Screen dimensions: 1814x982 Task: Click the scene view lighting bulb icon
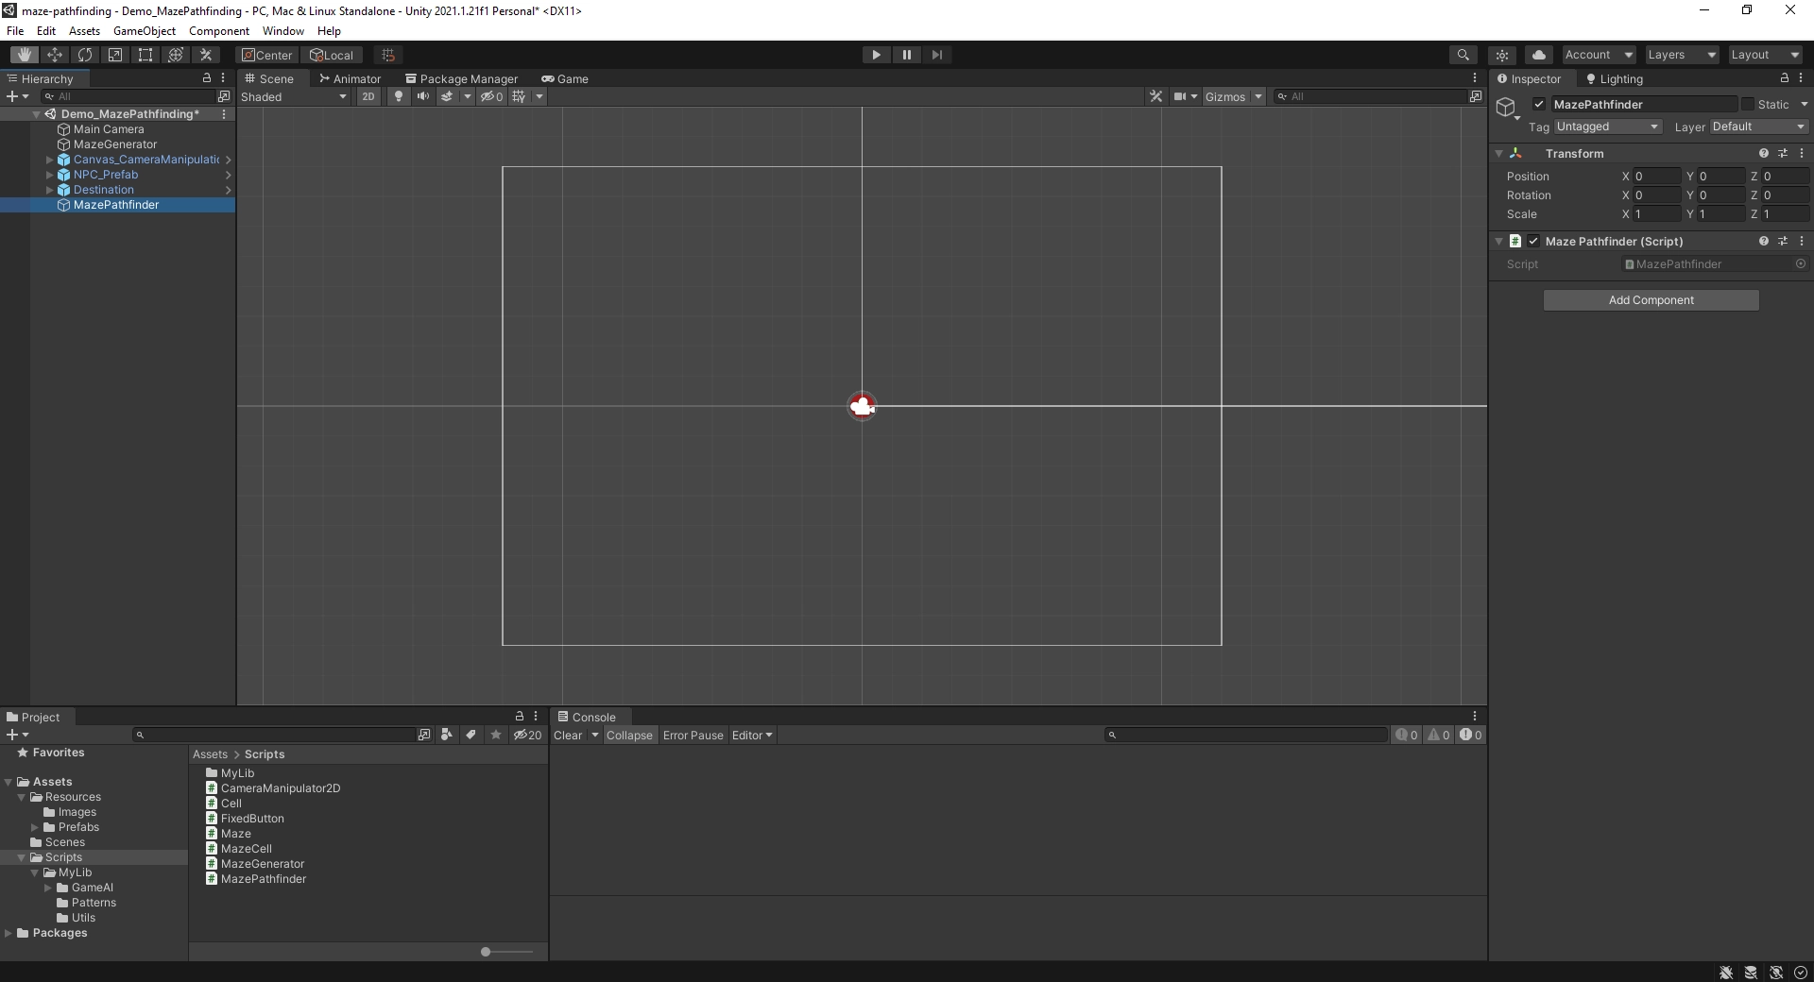398,96
